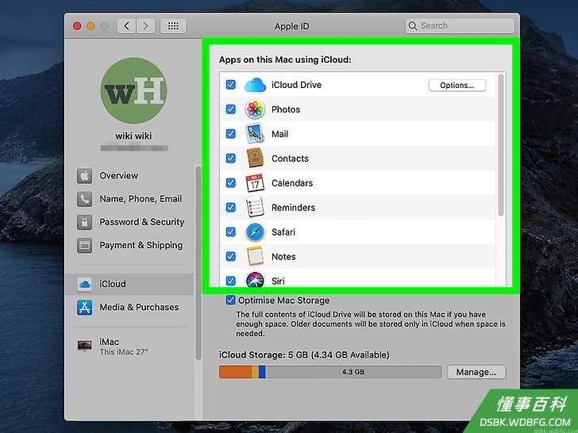
Task: Show all preferences grid button
Action: pos(173,26)
